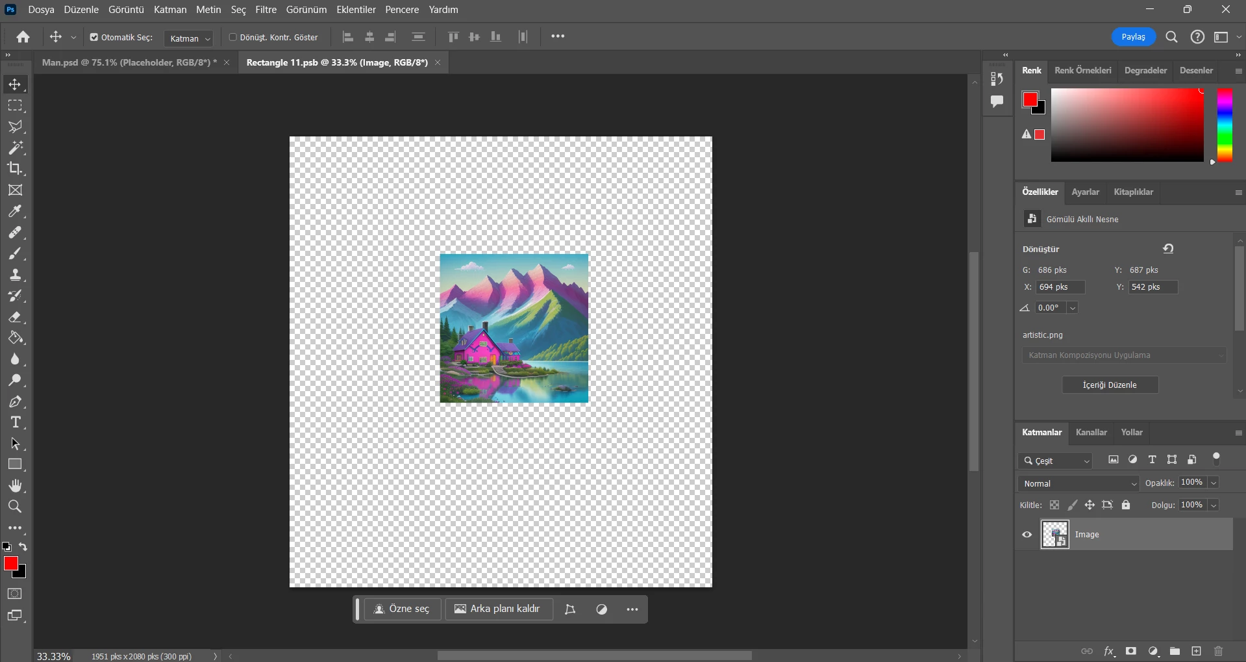The height and width of the screenshot is (662, 1246).
Task: Click the red foreground color in Renk panel
Action: click(1030, 99)
